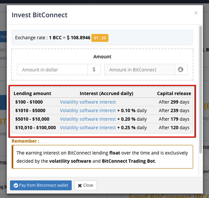
Task: Focus the Amount in dollar input field
Action: (52, 70)
